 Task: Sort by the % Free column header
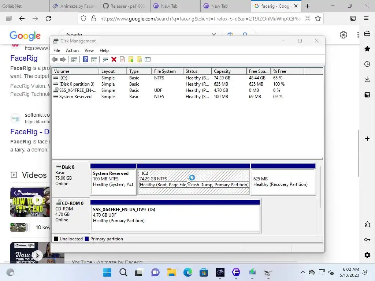[287, 71]
